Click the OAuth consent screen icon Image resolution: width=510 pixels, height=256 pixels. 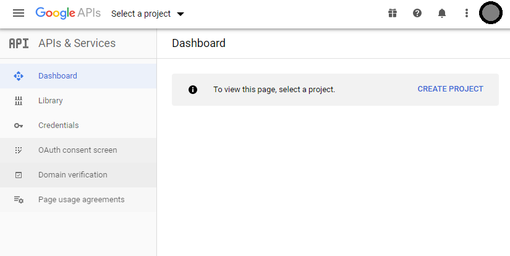(x=19, y=150)
